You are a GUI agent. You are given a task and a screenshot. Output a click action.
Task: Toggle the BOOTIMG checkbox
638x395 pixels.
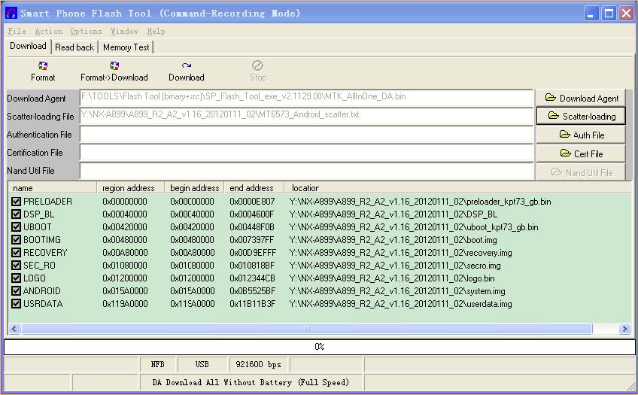click(16, 239)
